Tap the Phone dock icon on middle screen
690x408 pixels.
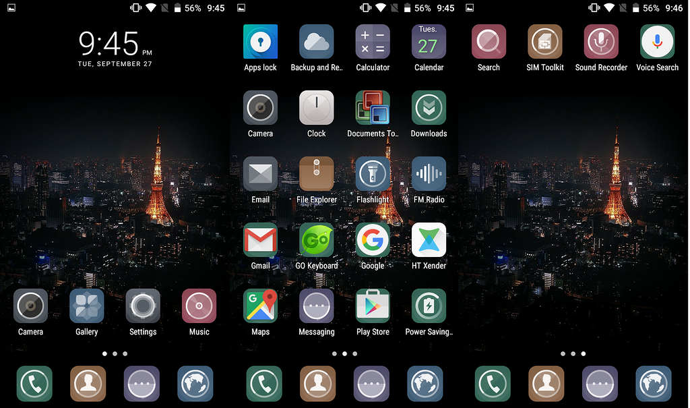coord(264,384)
